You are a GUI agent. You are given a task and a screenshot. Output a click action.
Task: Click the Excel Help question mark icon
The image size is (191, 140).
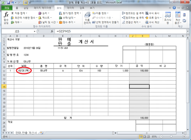pyautogui.click(x=174, y=8)
